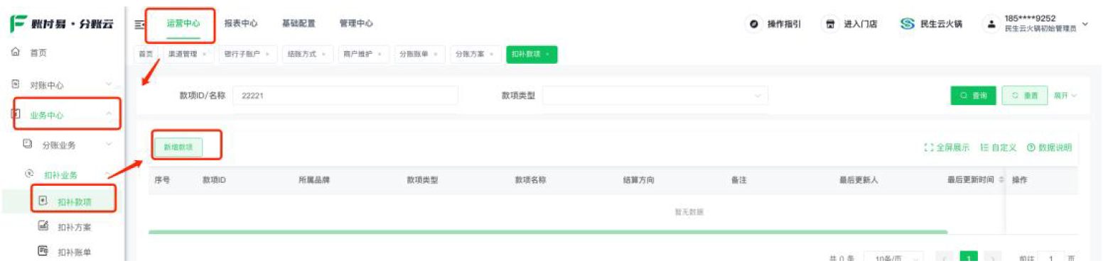Click the 数据说明 link
The height and width of the screenshot is (273, 1113).
coord(1055,147)
